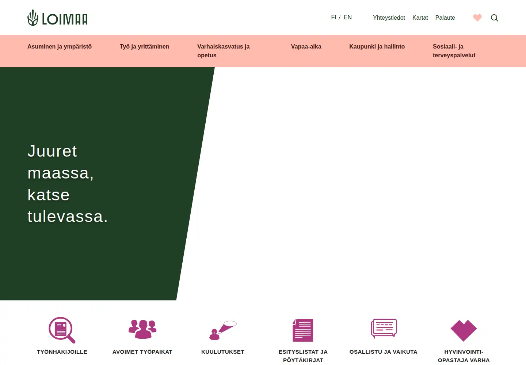The height and width of the screenshot is (365, 526).
Task: Open the Yhteystiedot link
Action: click(389, 18)
